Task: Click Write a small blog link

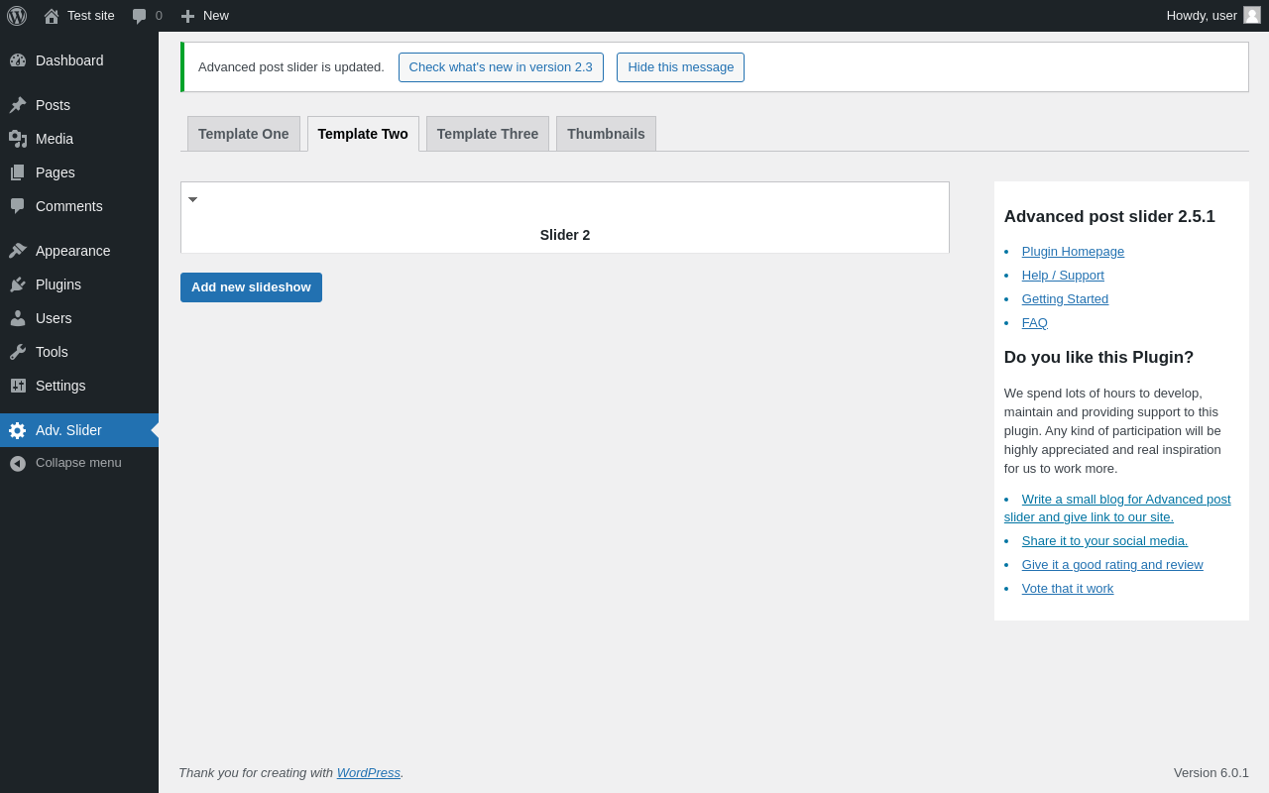Action: point(1117,509)
